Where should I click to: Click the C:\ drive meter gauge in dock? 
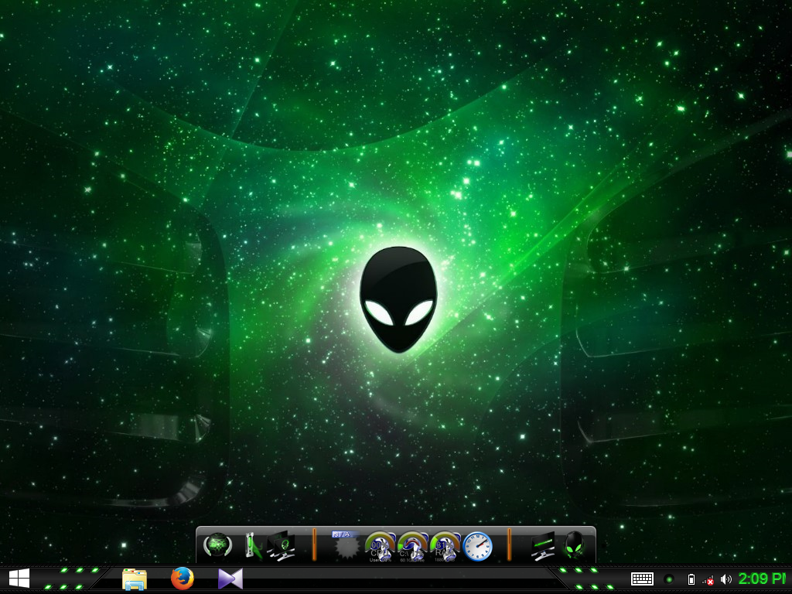click(412, 547)
